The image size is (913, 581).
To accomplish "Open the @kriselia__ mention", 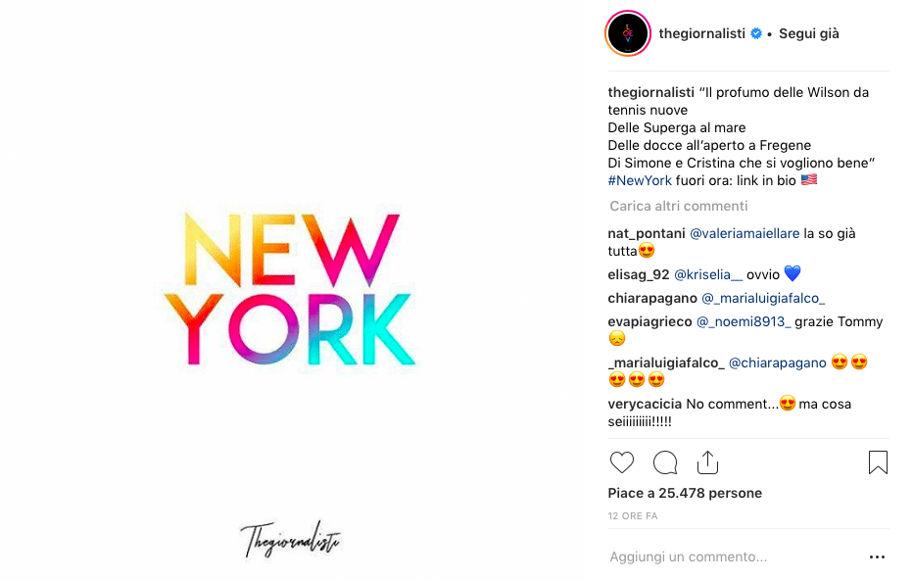I will 708,274.
